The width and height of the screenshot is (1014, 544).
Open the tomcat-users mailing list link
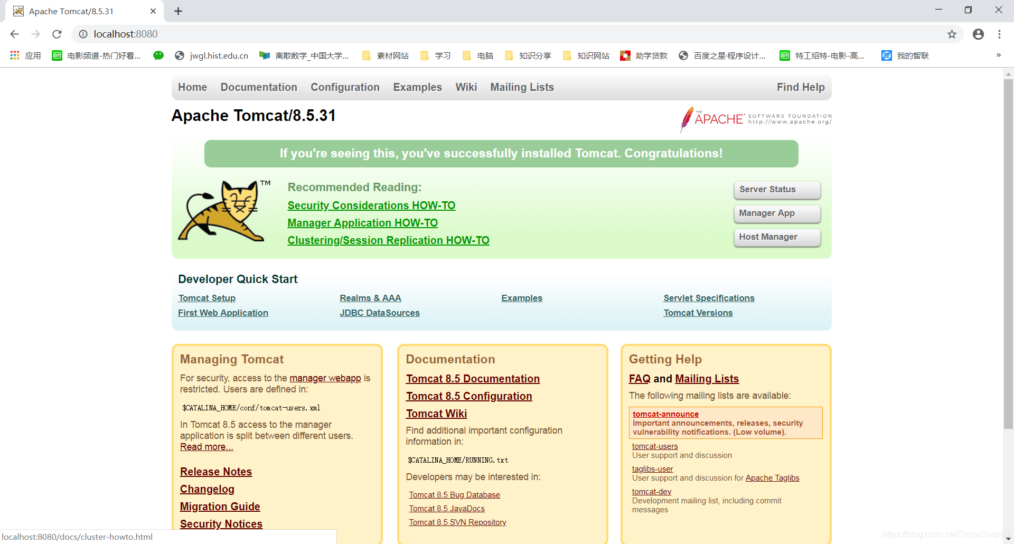655,446
